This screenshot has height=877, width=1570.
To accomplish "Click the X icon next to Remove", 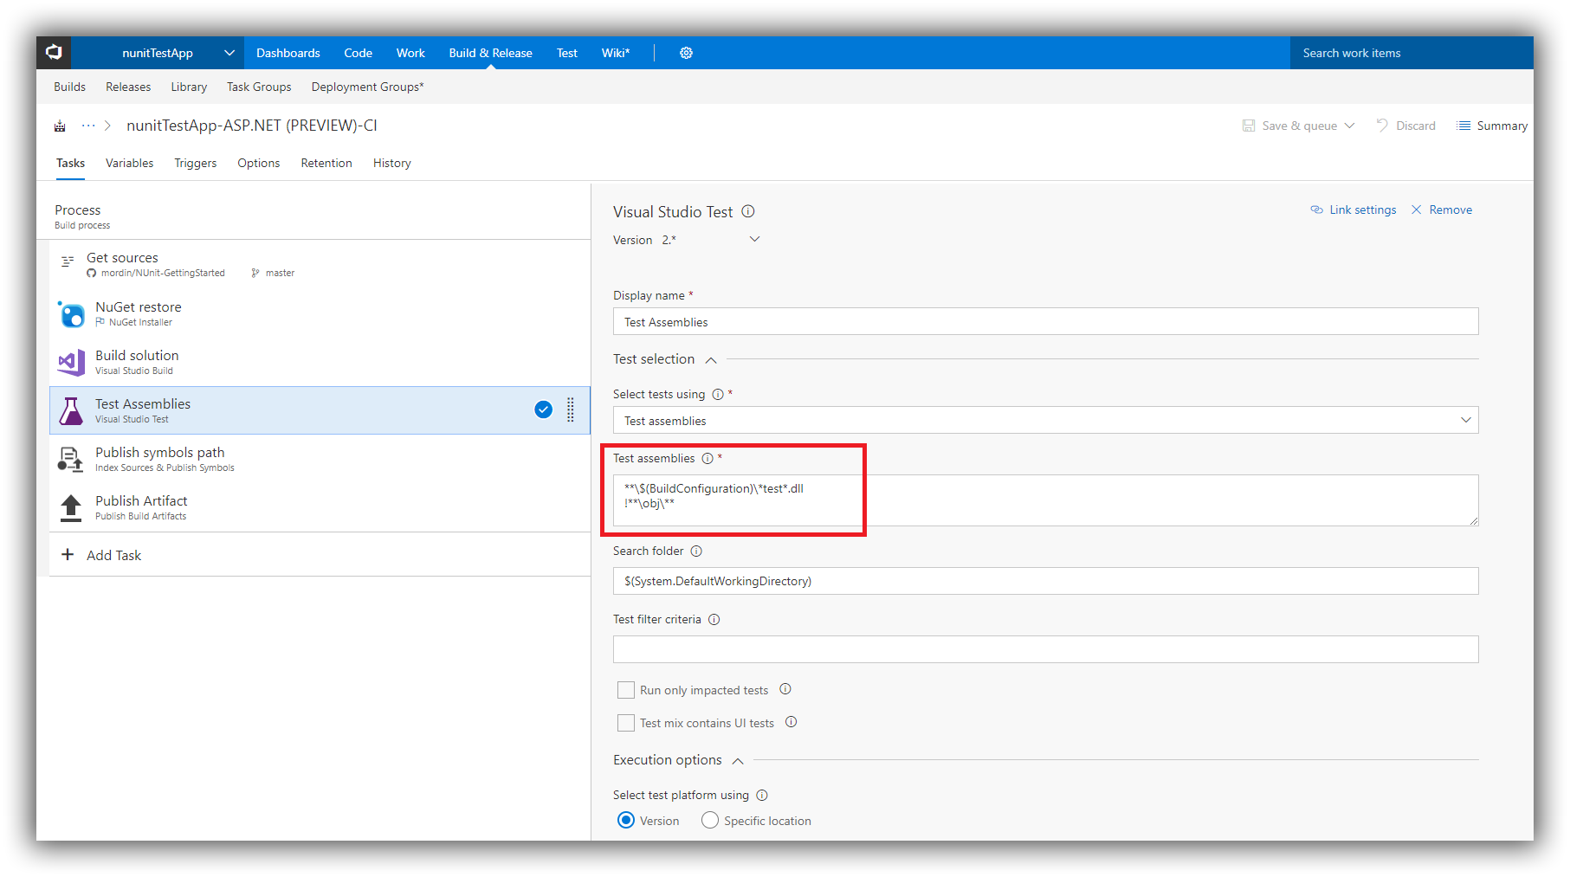I will point(1417,210).
